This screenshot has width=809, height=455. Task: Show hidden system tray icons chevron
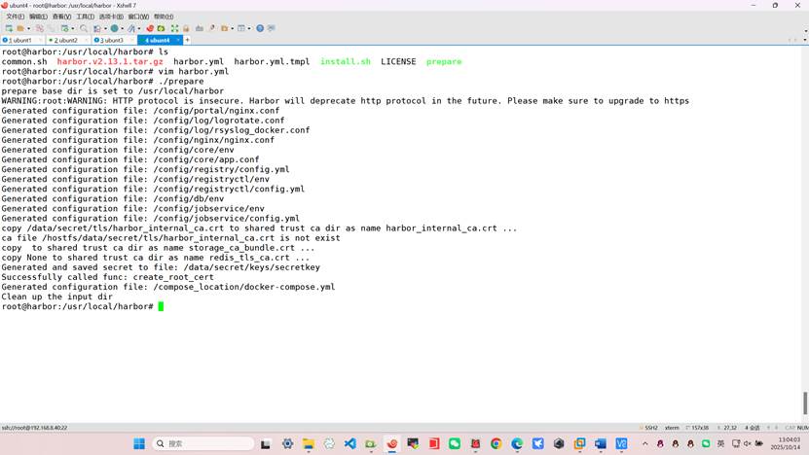[644, 443]
